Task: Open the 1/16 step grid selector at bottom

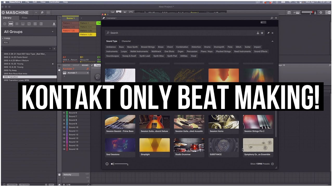Action: [68, 185]
